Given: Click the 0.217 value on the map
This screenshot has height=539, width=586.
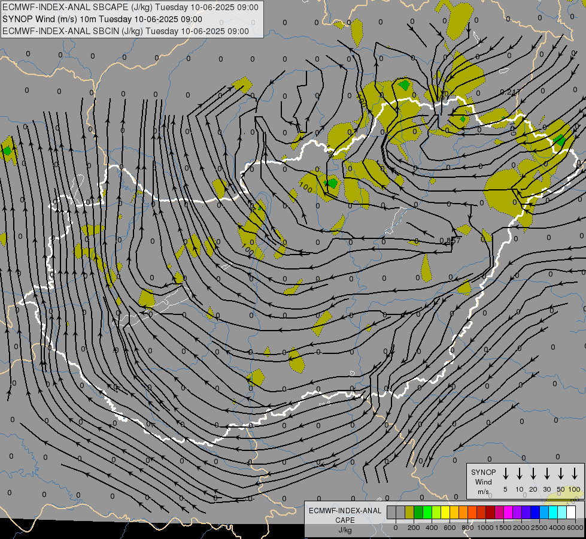Looking at the screenshot, I should pyautogui.click(x=510, y=92).
